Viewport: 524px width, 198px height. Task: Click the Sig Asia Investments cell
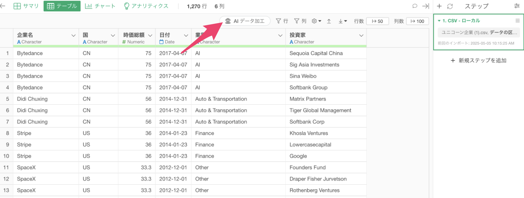point(326,65)
